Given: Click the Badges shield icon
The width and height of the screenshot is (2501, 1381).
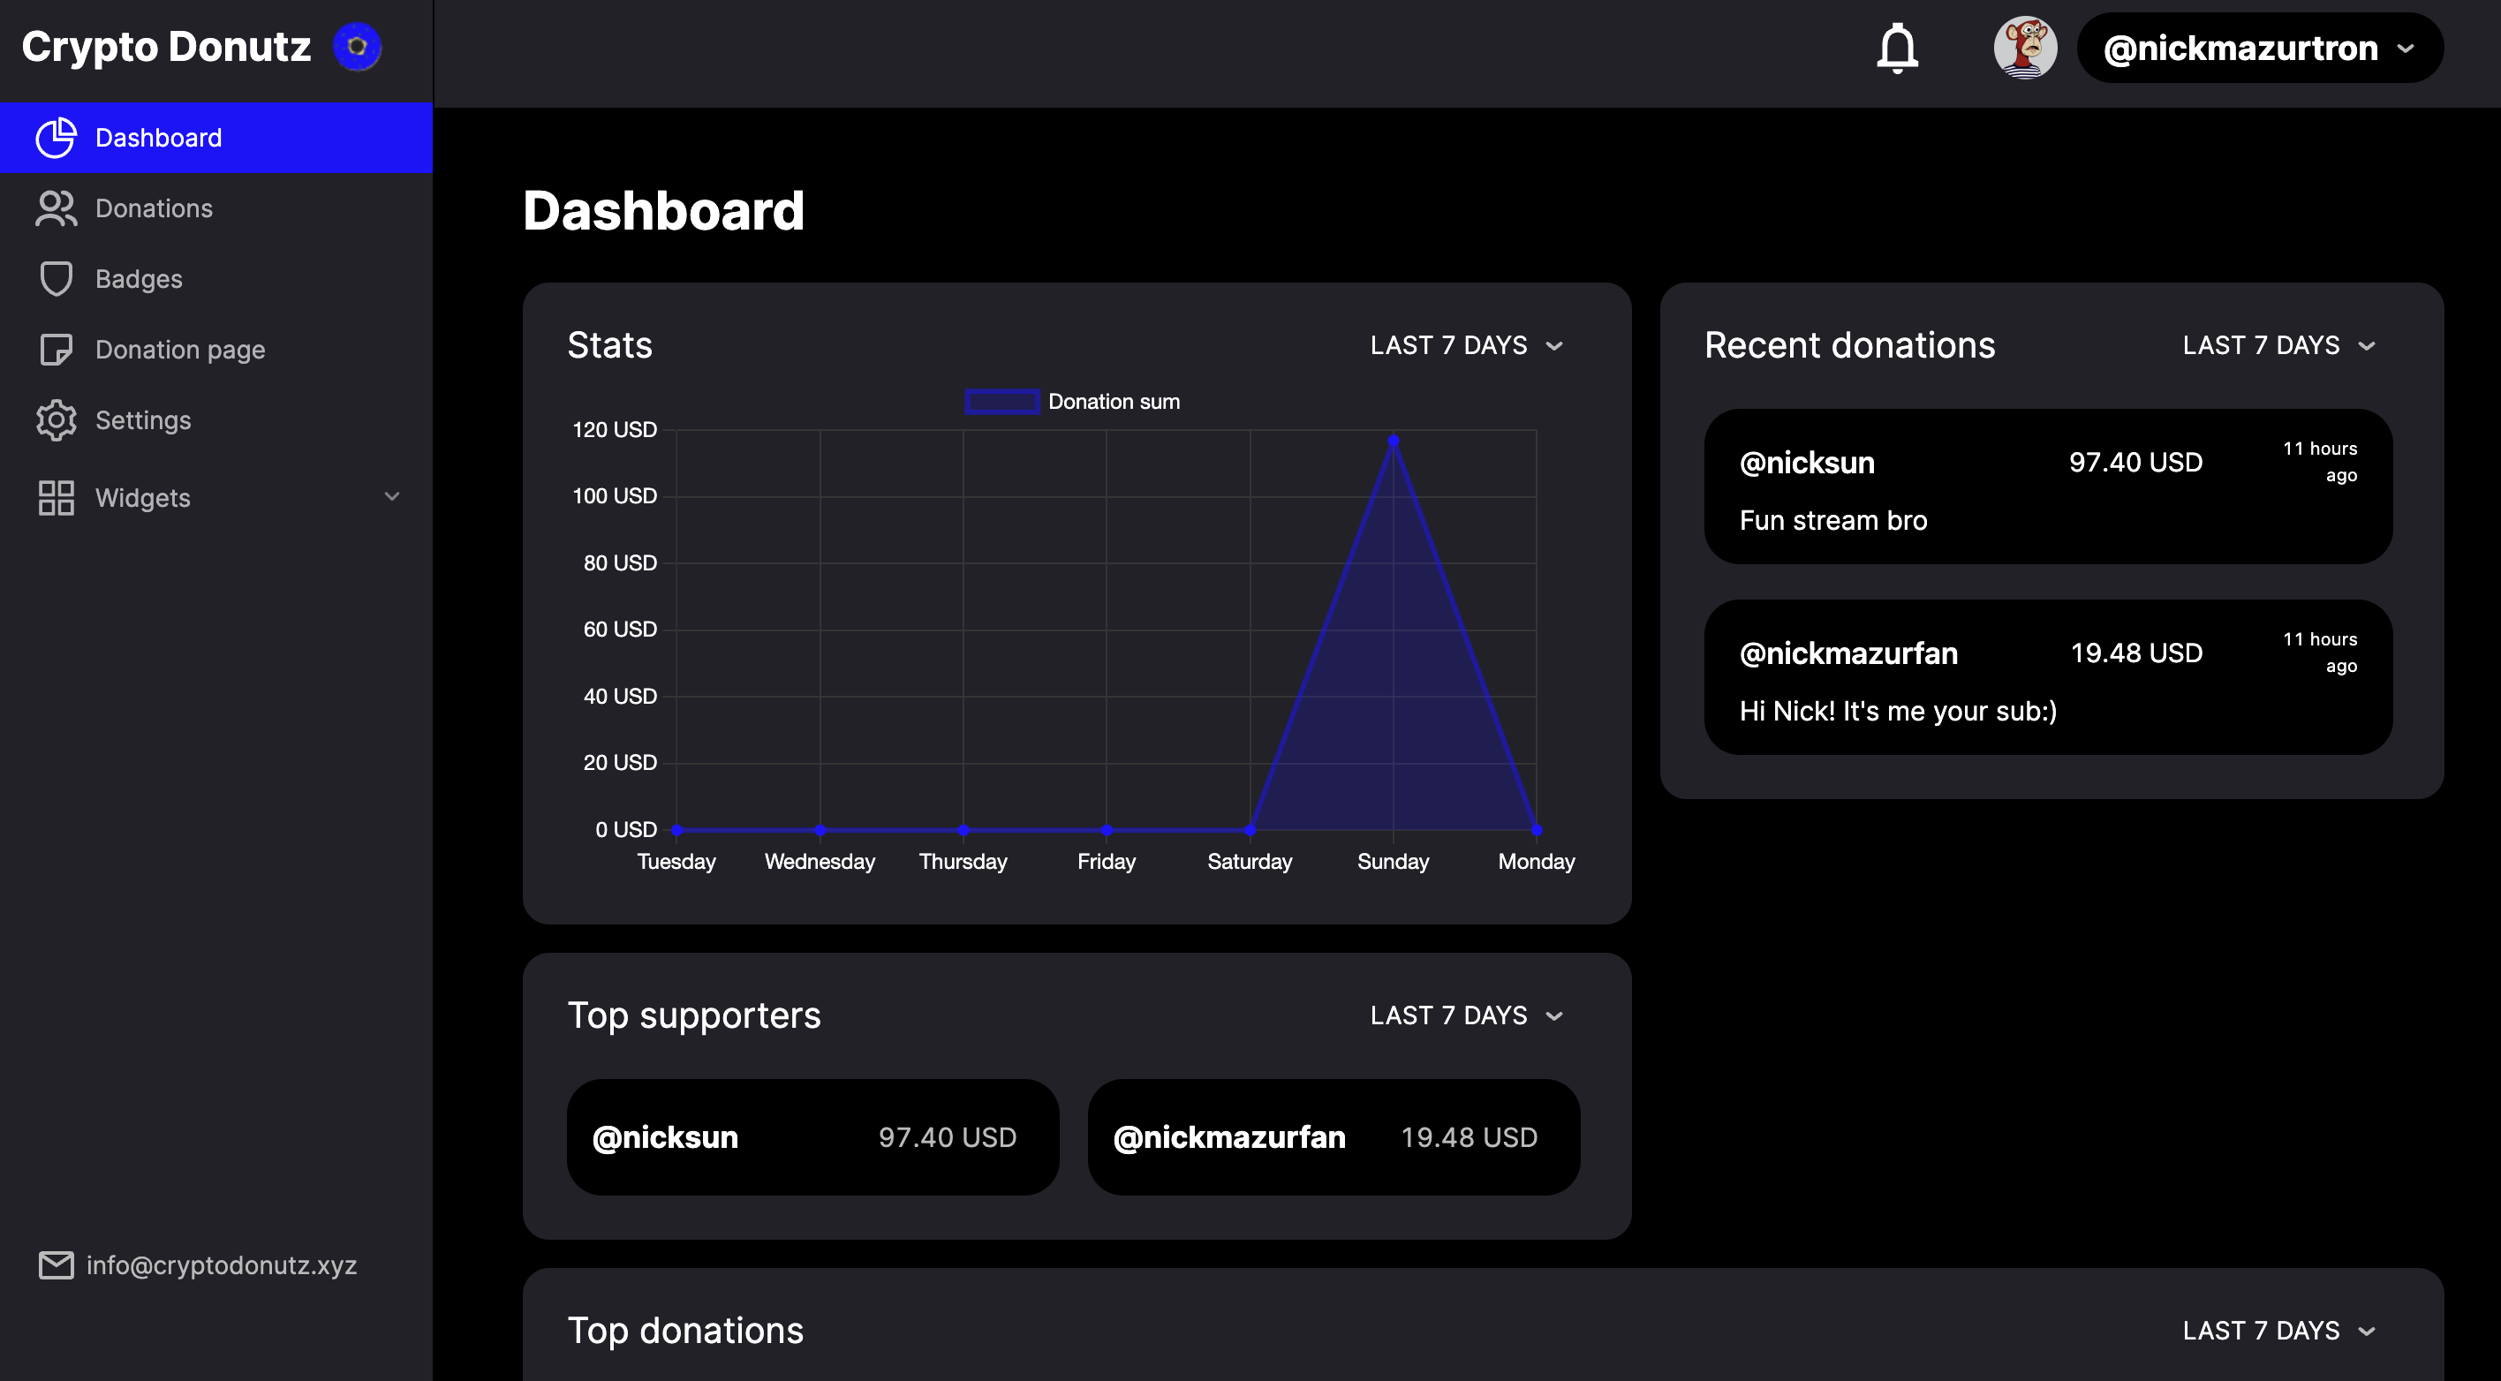Looking at the screenshot, I should pos(56,280).
